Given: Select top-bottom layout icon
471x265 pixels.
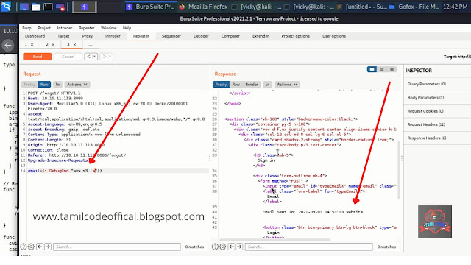Looking at the screenshot, I should 382,69.
